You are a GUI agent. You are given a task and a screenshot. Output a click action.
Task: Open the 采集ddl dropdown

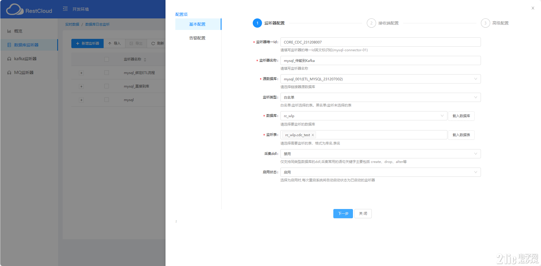(380, 154)
